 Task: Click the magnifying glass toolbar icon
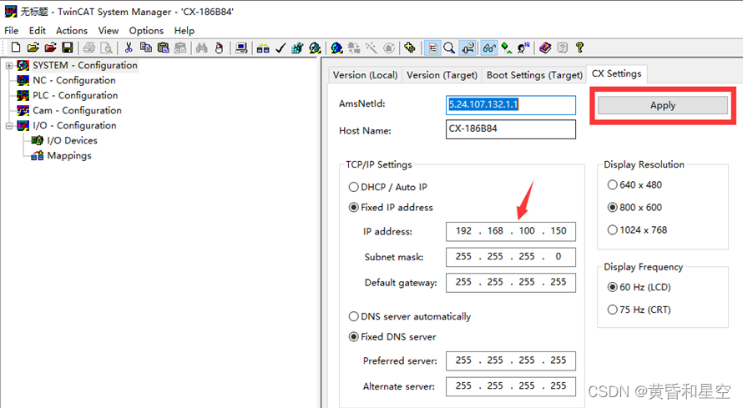pyautogui.click(x=449, y=48)
